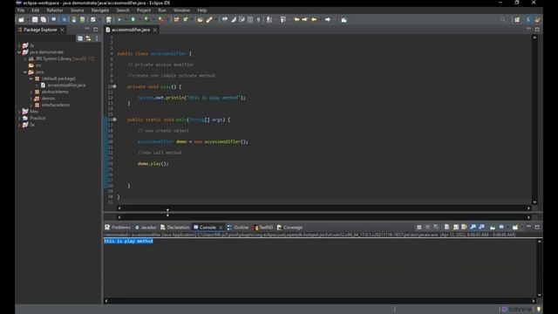Click the Save toolbar icon

(35, 19)
